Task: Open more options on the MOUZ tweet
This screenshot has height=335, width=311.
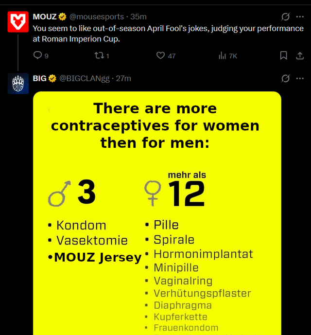Action: click(300, 17)
